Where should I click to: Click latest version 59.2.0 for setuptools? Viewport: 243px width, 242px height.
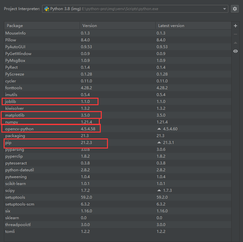click(x=162, y=197)
